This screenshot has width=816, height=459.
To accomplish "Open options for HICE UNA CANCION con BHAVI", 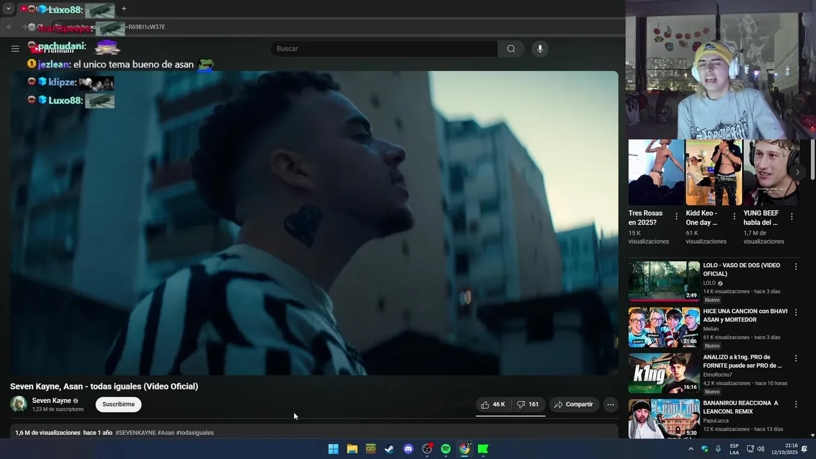I will click(x=796, y=312).
